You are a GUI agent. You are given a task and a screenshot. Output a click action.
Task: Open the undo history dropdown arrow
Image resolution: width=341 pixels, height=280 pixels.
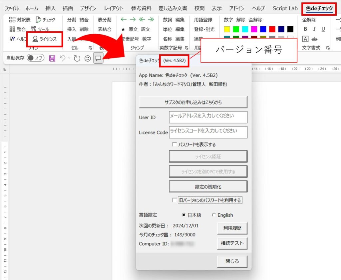coord(69,58)
